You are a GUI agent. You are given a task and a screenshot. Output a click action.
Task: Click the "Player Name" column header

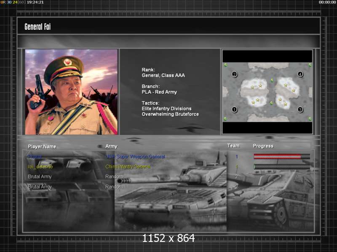pyautogui.click(x=42, y=147)
